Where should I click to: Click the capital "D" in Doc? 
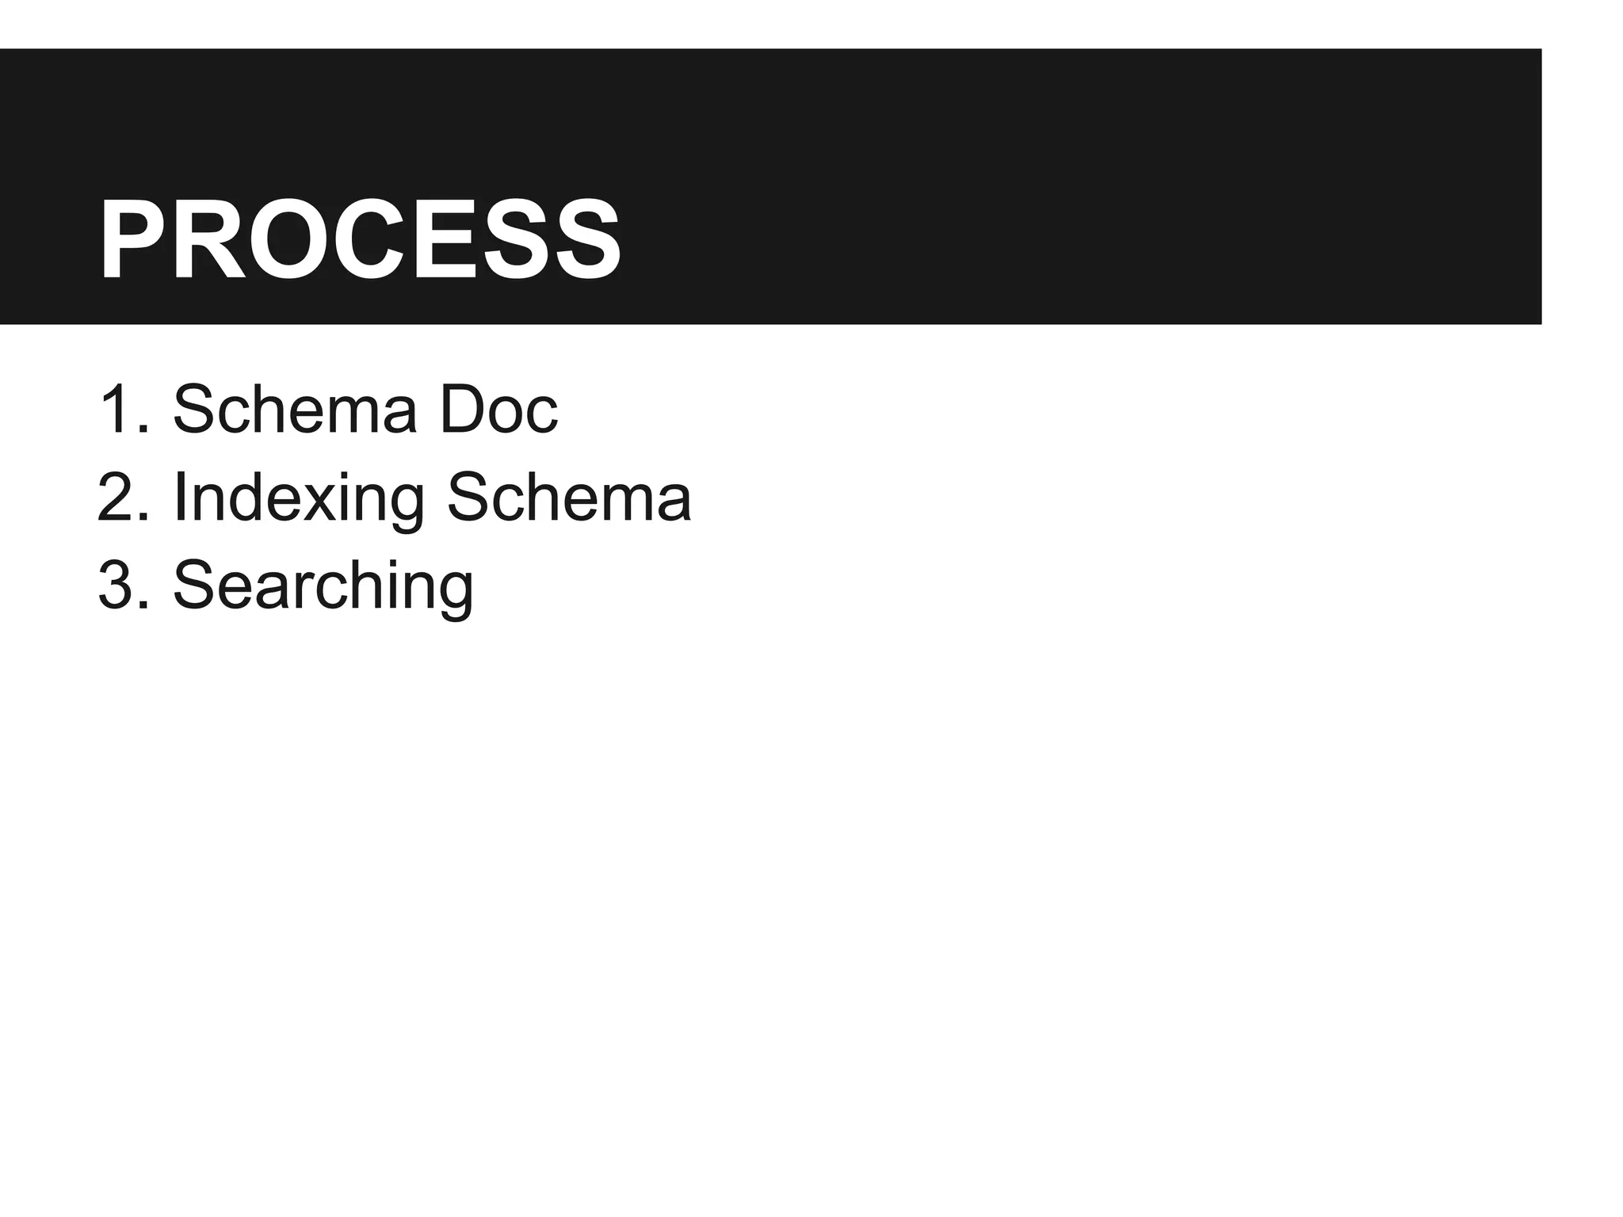tap(461, 410)
